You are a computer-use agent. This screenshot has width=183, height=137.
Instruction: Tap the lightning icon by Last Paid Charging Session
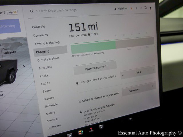click(x=81, y=112)
